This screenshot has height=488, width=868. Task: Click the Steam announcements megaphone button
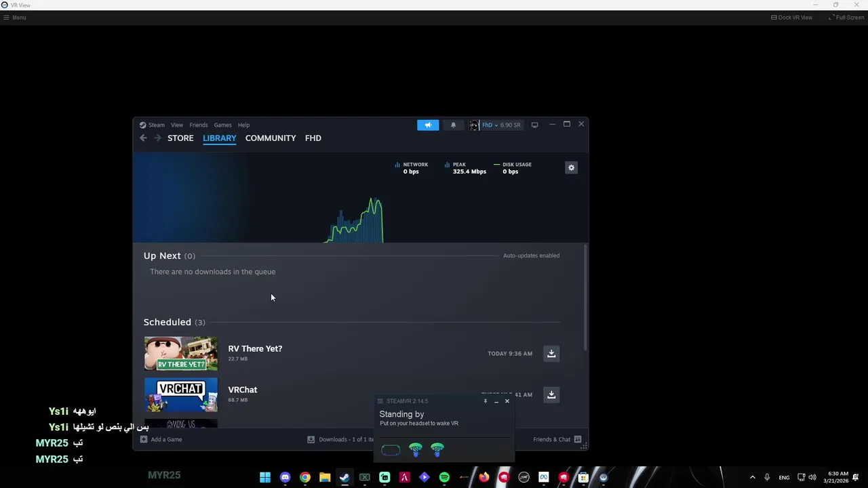[x=428, y=125]
